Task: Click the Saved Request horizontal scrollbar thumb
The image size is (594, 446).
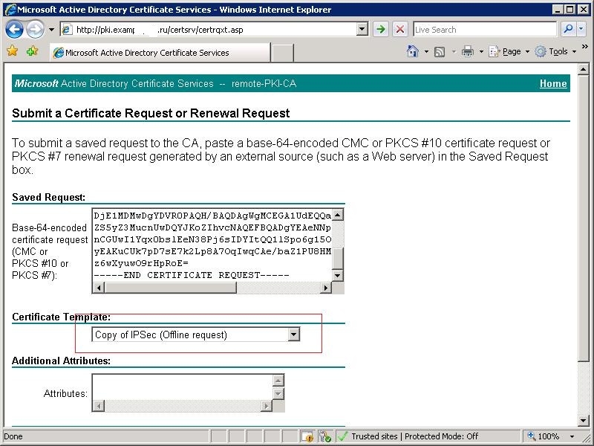Action: click(171, 288)
